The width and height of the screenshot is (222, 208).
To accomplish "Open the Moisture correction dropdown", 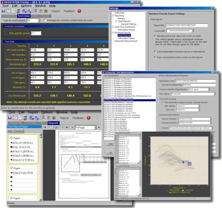I will pos(210,123).
